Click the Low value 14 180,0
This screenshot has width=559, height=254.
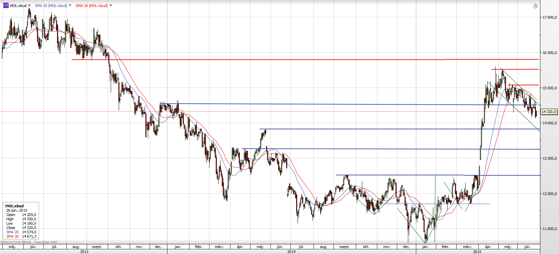[x=29, y=223]
